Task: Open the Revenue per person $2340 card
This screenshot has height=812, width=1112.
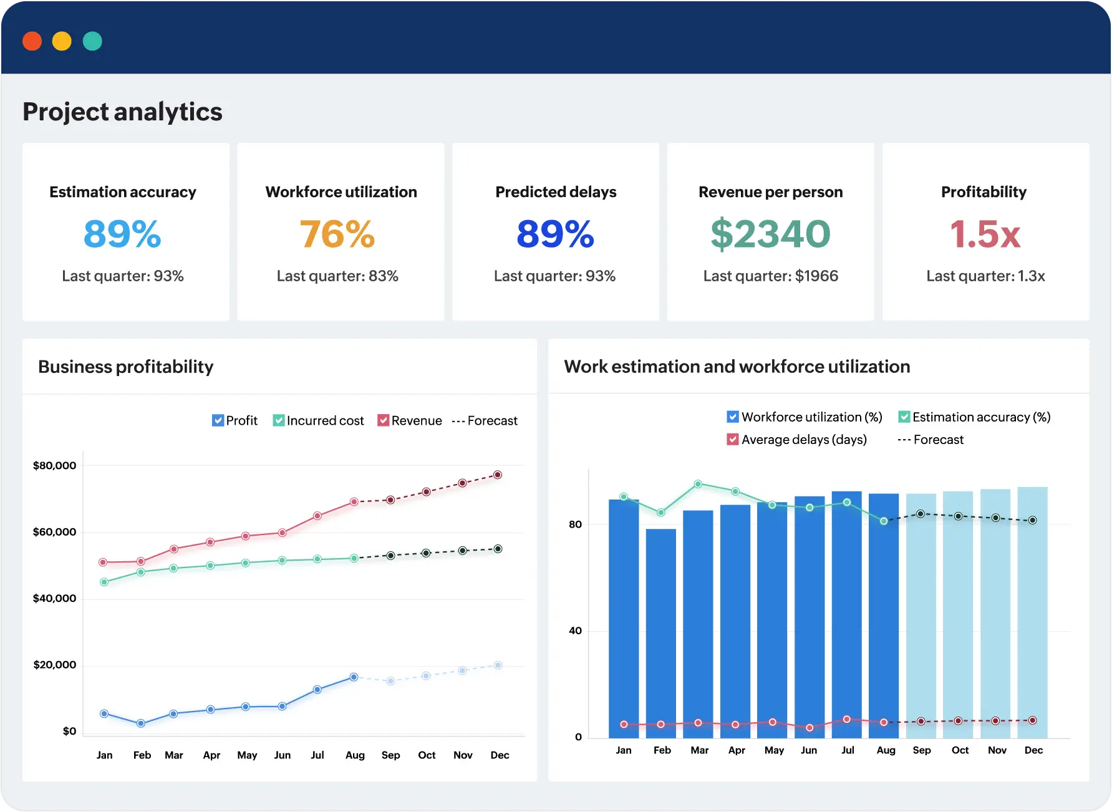Action: (770, 232)
